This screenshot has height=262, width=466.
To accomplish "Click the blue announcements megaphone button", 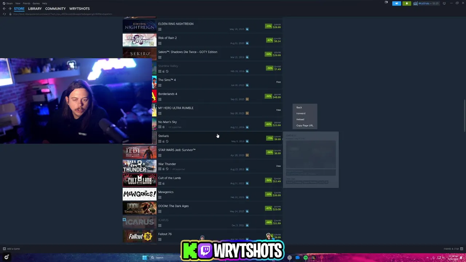I will (396, 4).
